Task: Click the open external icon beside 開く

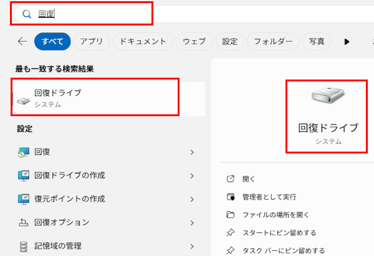Action: coord(231,179)
